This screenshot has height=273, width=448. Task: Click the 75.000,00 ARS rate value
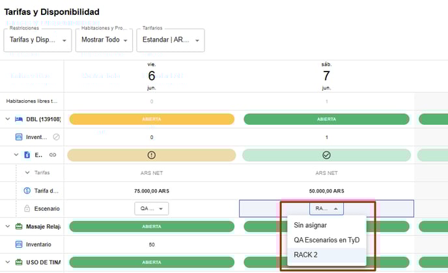click(x=151, y=190)
